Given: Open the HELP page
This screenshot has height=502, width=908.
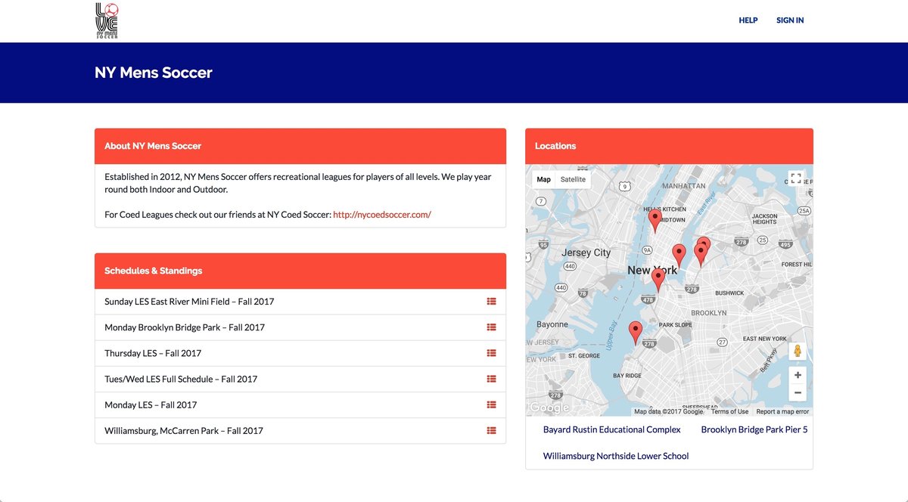Looking at the screenshot, I should [748, 20].
